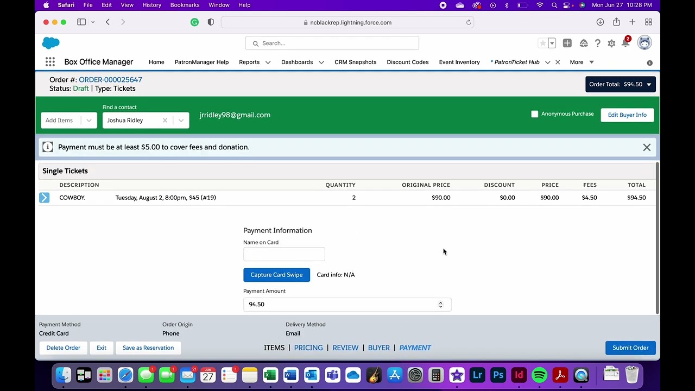Viewport: 695px width, 391px height.
Task: Click the order page vertical scrollbar
Action: pyautogui.click(x=657, y=238)
